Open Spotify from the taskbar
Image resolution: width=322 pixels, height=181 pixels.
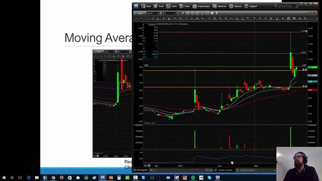[x=193, y=177]
